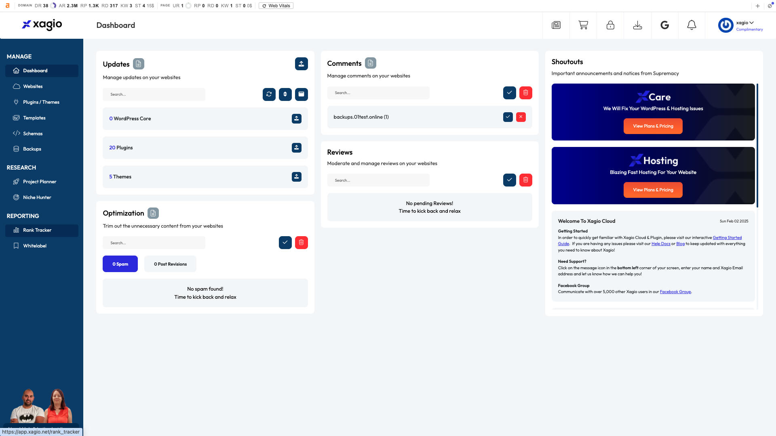The image size is (776, 436).
Task: Click the sort arrows icon in Updates
Action: 285,94
